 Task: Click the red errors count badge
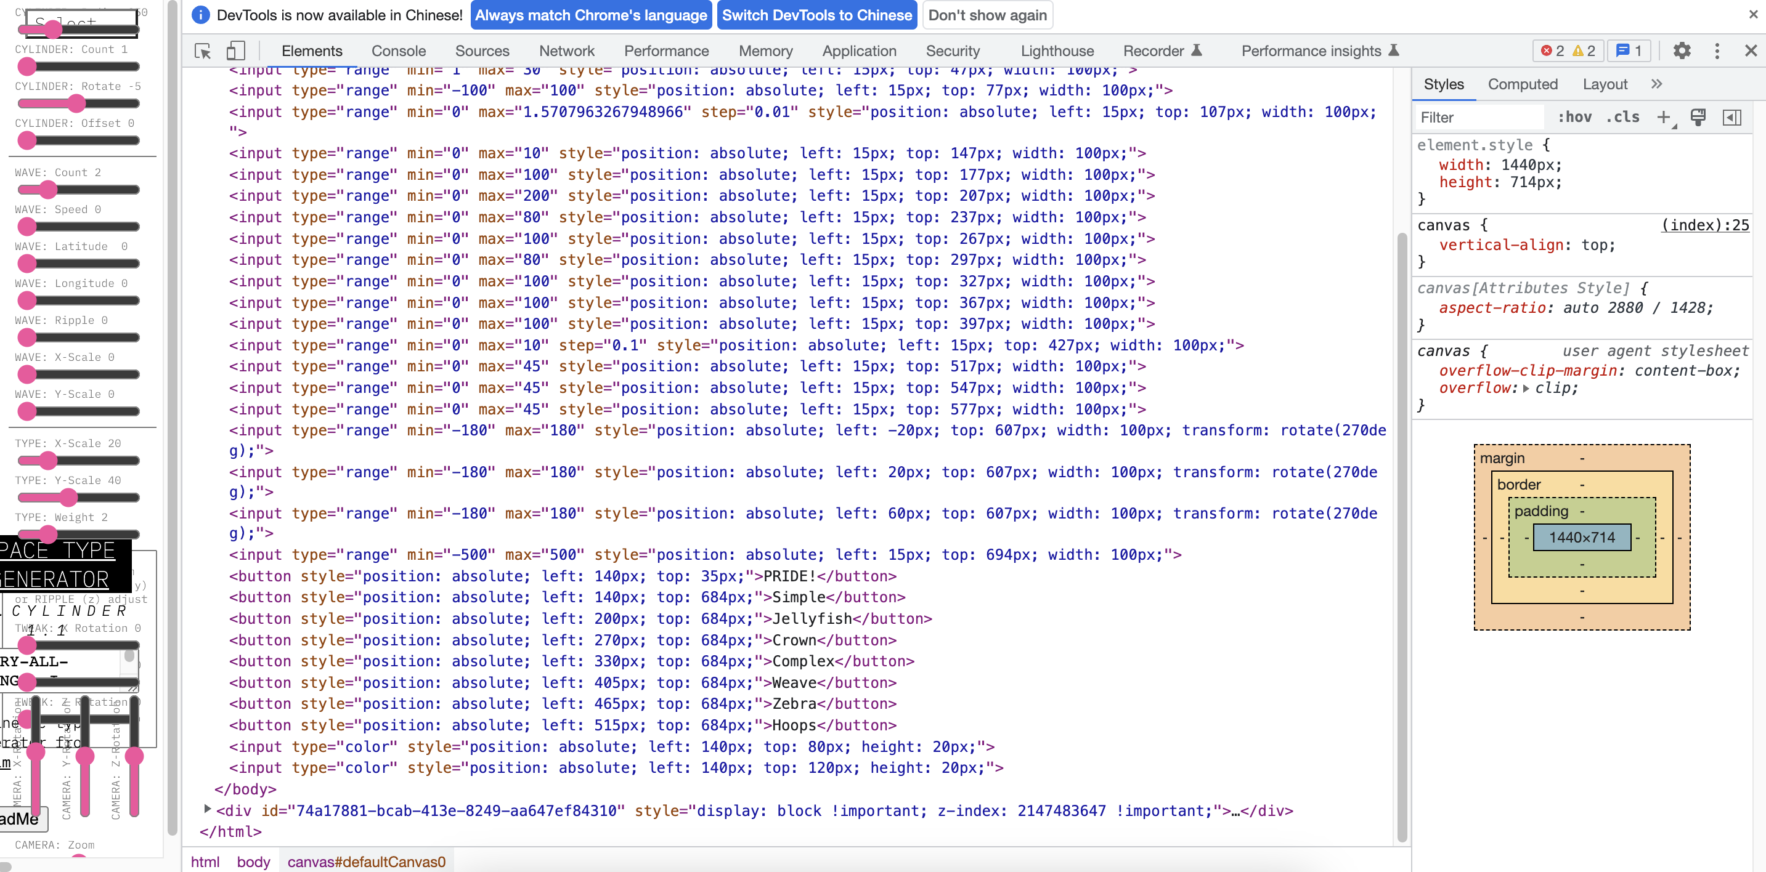[x=1553, y=50]
